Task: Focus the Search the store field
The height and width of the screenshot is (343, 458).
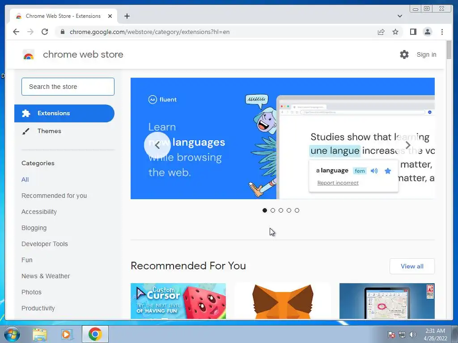Action: (68, 87)
